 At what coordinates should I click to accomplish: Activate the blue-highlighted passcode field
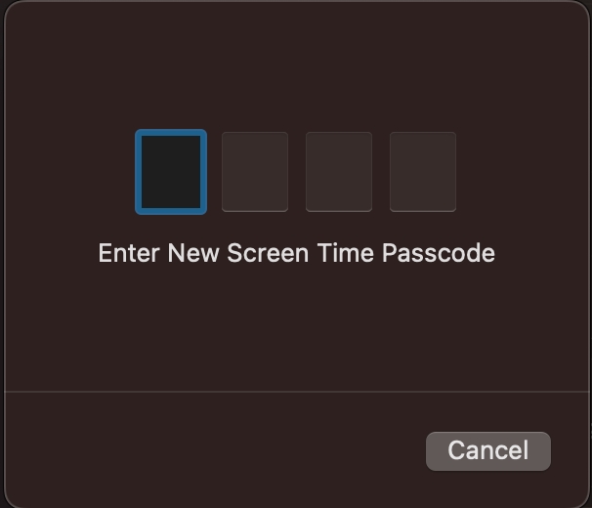(171, 172)
